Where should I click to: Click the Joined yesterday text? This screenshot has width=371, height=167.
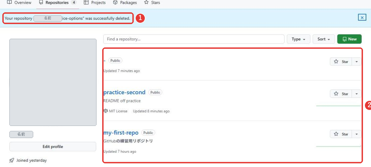[31, 160]
